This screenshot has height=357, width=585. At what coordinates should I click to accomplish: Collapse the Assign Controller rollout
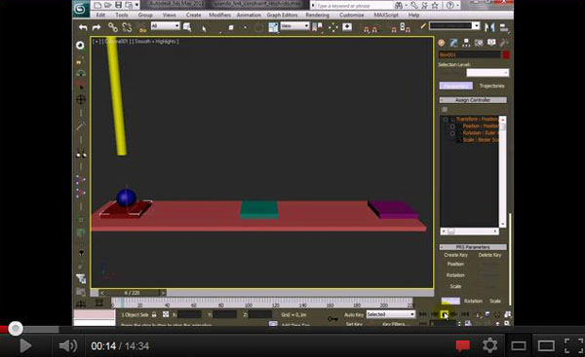[473, 100]
